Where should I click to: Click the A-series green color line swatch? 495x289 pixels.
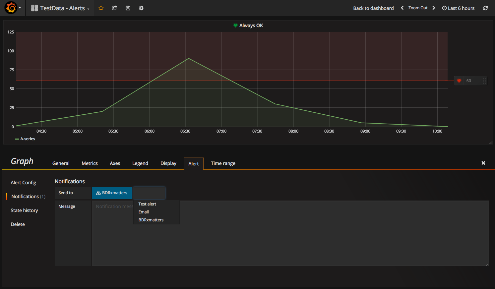[17, 139]
